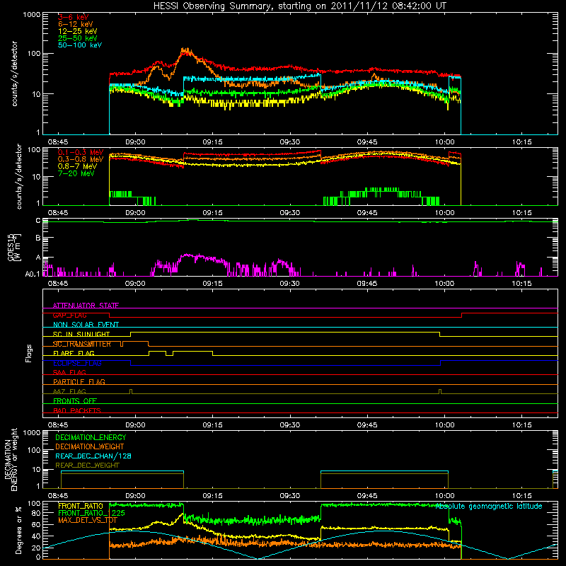Click the counts/s/detector axis title of the top panel
The height and width of the screenshot is (566, 566).
coord(14,74)
